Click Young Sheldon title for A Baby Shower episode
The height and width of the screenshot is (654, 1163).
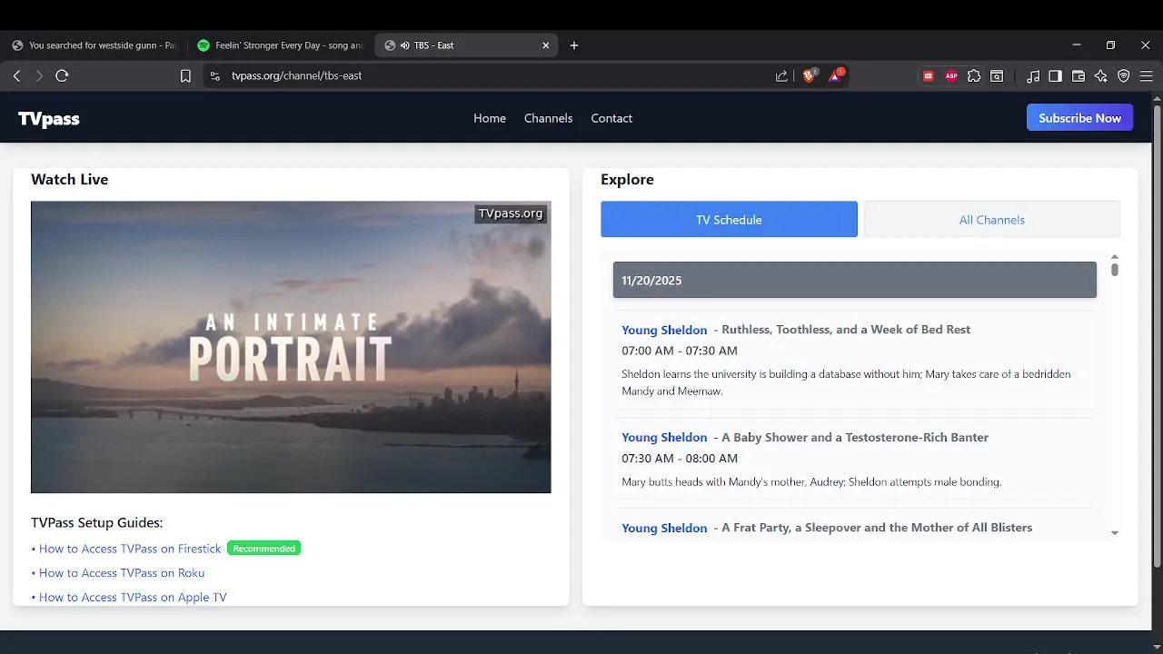pos(664,437)
